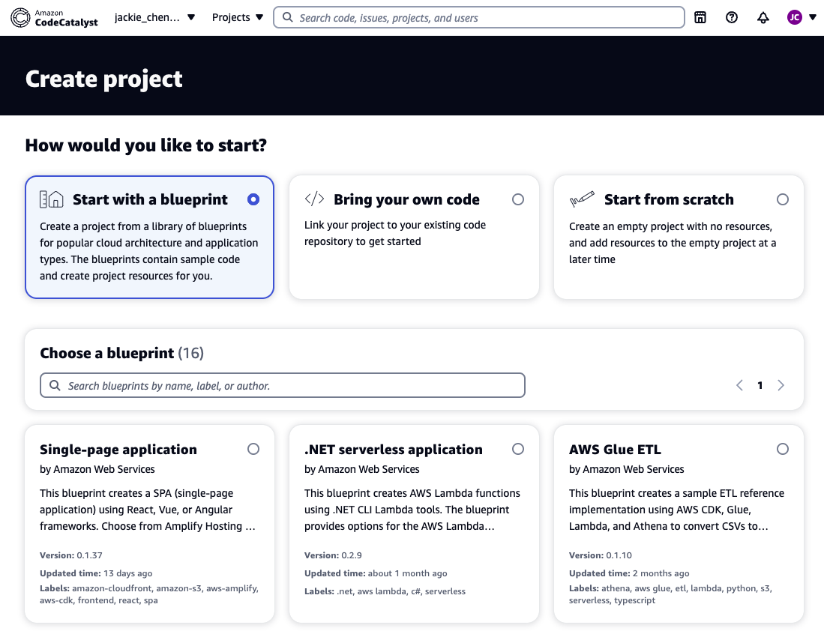Open the marketplace catalog icon in header
Image resolution: width=824 pixels, height=631 pixels.
[700, 17]
